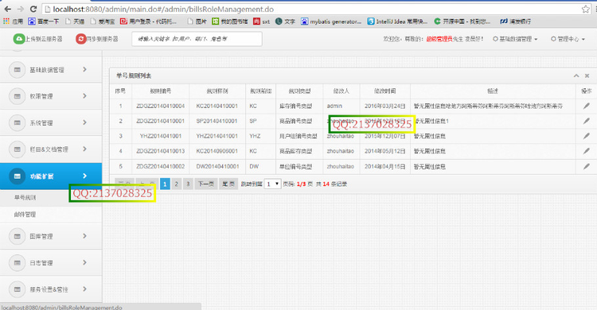Open the 基础数据管理 dropdown in top header

[x=516, y=39]
